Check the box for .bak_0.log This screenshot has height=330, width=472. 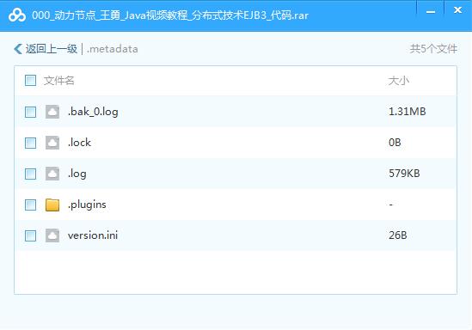point(30,112)
